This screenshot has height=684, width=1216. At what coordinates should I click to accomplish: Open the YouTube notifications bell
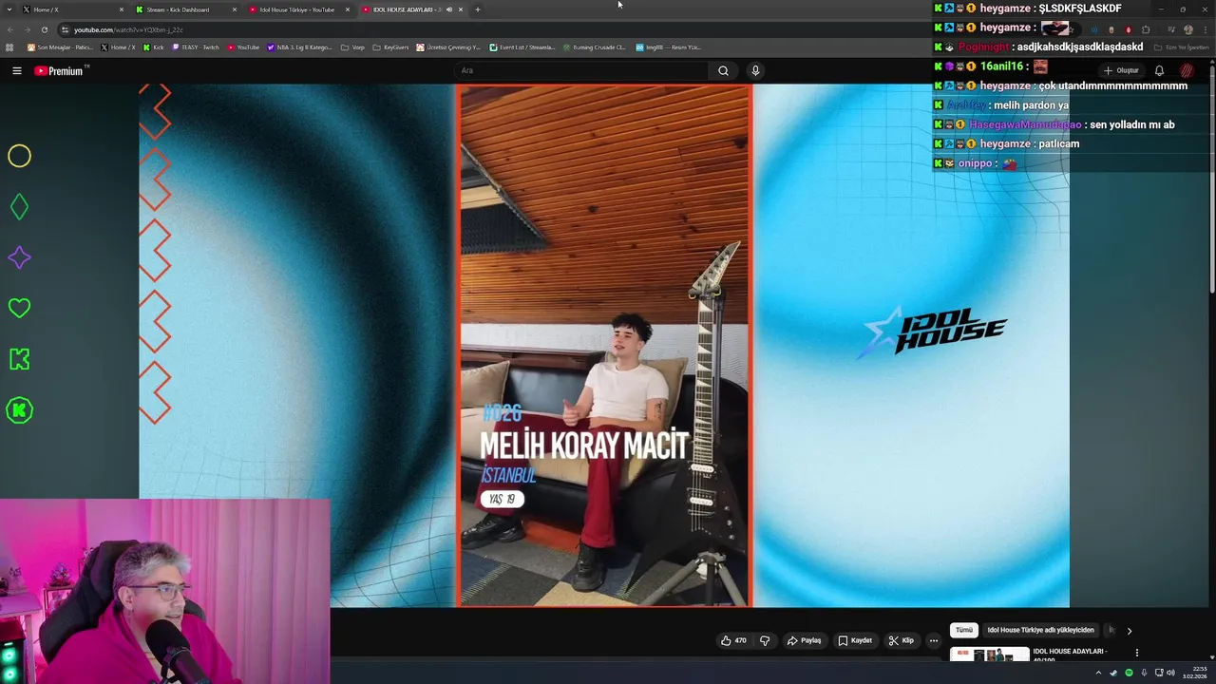(1159, 70)
